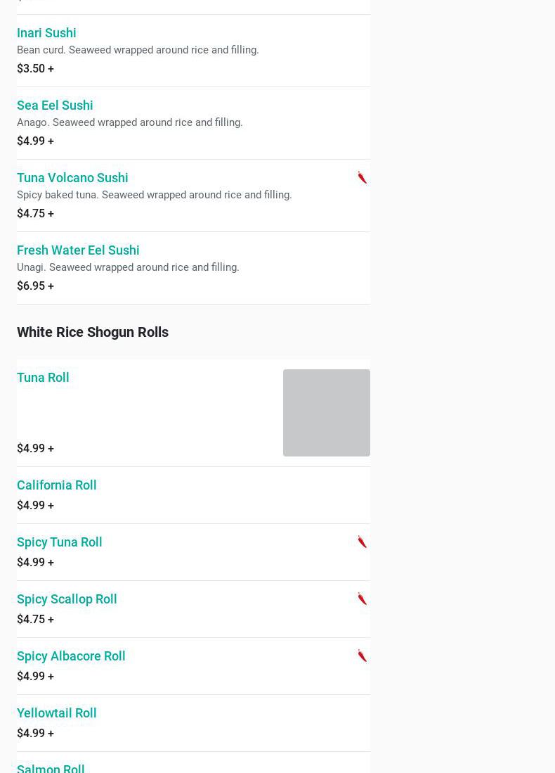
Task: Open the Tuna Roll photo thumbnail
Action: (x=326, y=413)
